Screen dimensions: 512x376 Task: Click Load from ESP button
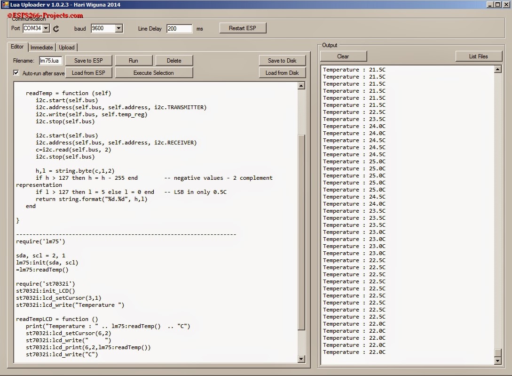pos(88,73)
